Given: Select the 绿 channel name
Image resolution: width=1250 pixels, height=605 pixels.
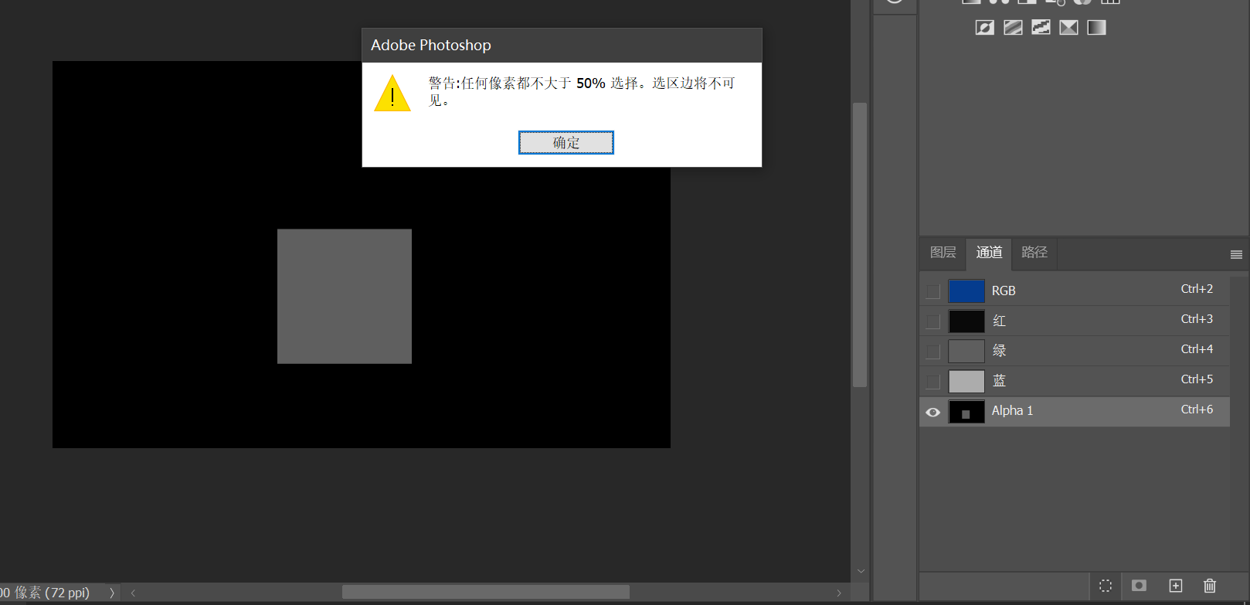Looking at the screenshot, I should tap(1000, 351).
